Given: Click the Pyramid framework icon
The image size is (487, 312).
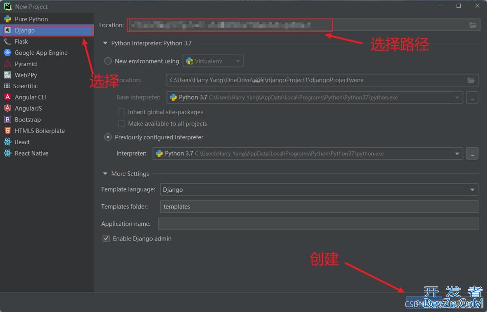Looking at the screenshot, I should pyautogui.click(x=7, y=64).
